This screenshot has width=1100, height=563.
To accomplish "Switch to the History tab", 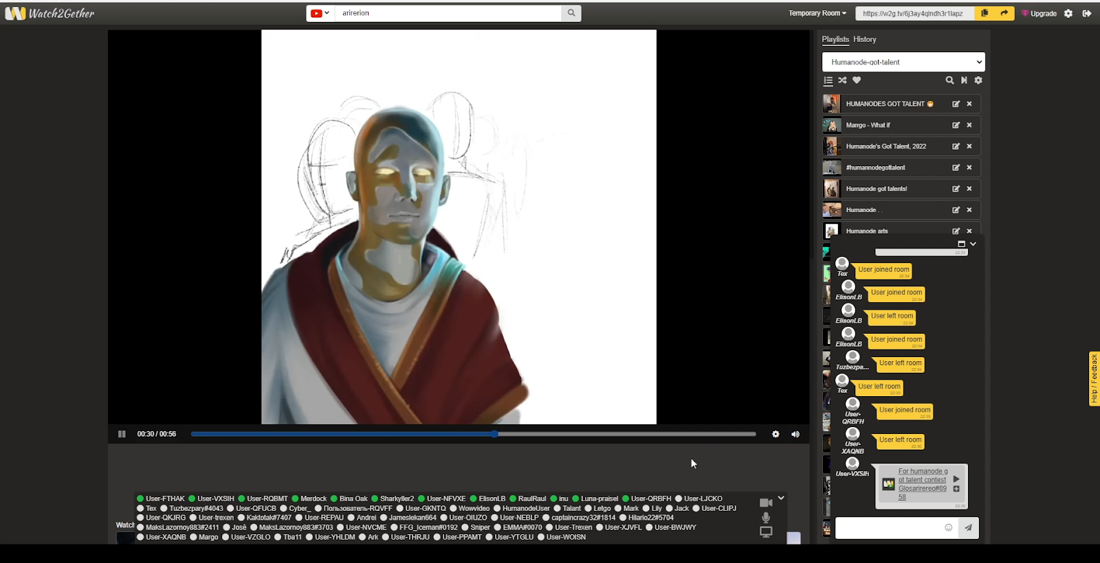I will pyautogui.click(x=865, y=39).
